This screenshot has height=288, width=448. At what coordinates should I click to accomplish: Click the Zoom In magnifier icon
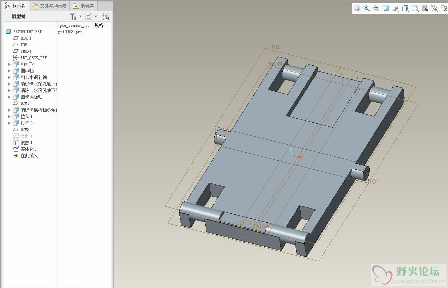[x=367, y=9]
